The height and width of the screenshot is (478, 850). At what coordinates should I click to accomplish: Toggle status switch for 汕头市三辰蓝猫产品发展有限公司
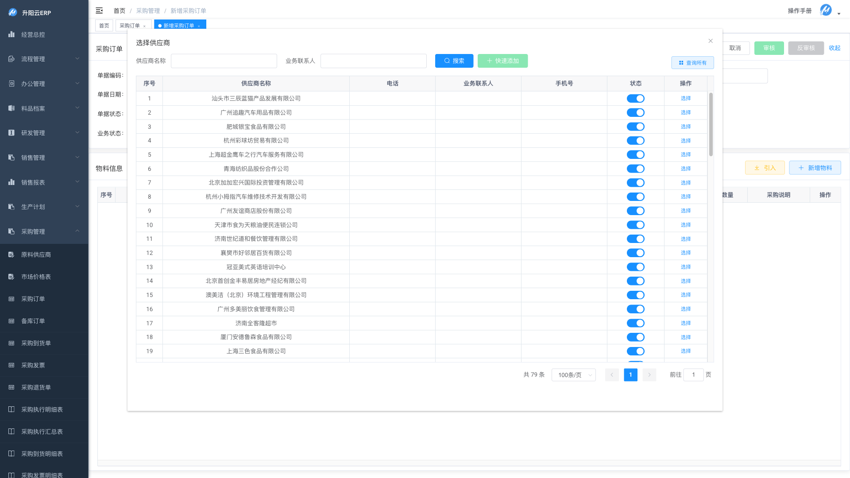pyautogui.click(x=635, y=98)
